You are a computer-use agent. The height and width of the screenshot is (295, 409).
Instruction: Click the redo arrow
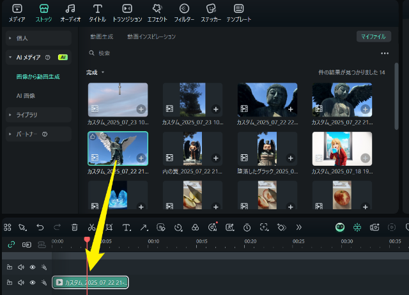point(57,227)
